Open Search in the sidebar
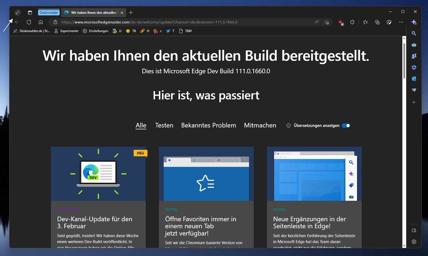The height and width of the screenshot is (256, 428). (x=414, y=33)
